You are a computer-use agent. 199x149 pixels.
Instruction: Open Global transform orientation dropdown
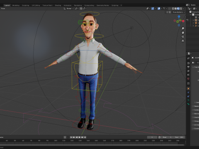(x=68, y=9)
